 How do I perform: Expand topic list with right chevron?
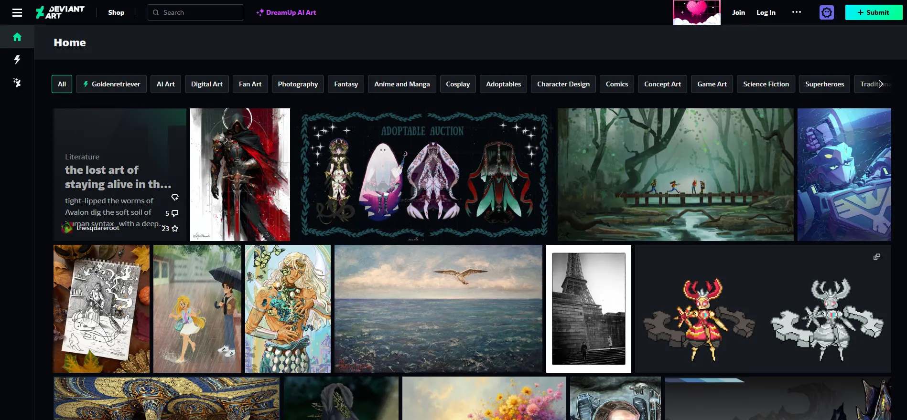[881, 84]
